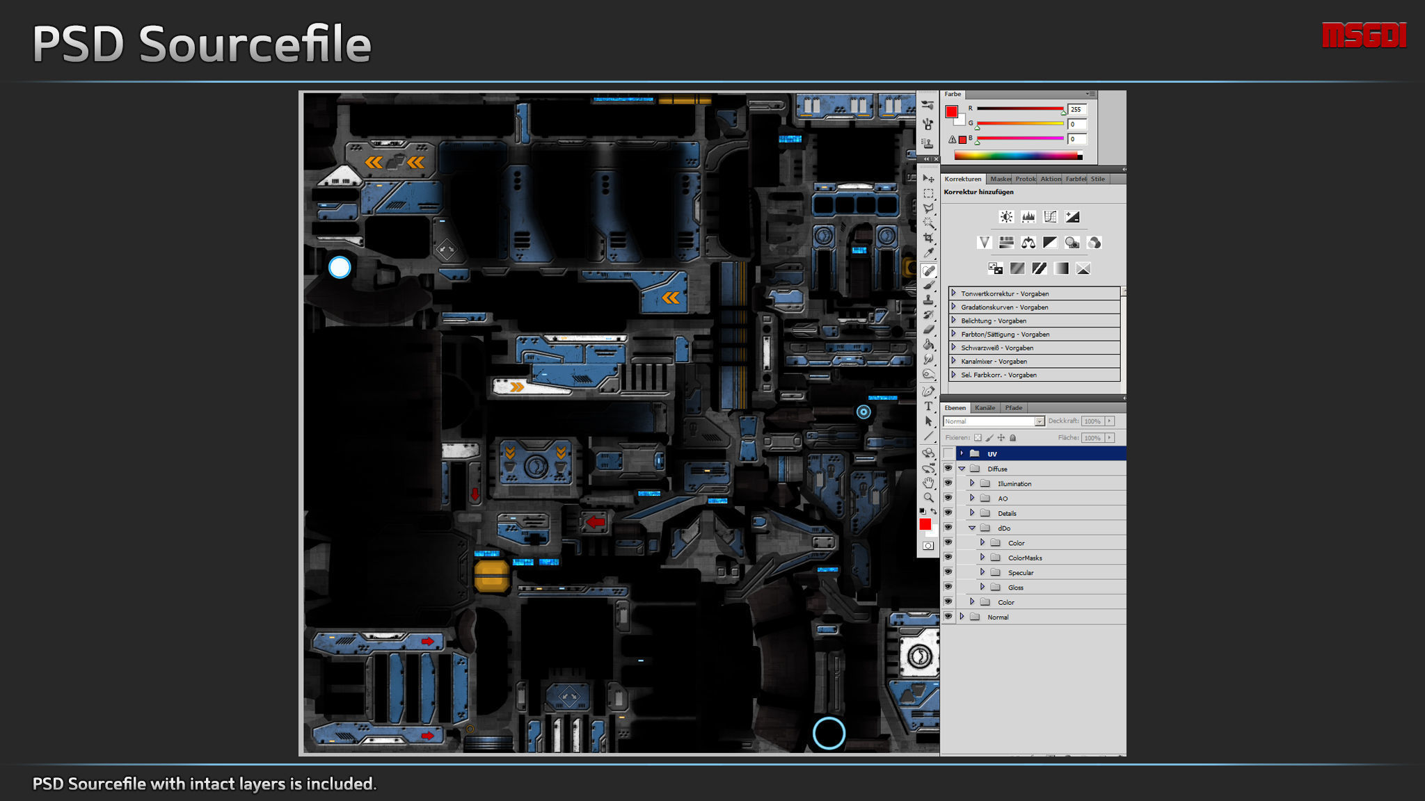1425x801 pixels.
Task: Expand the Details layer group
Action: coord(972,513)
